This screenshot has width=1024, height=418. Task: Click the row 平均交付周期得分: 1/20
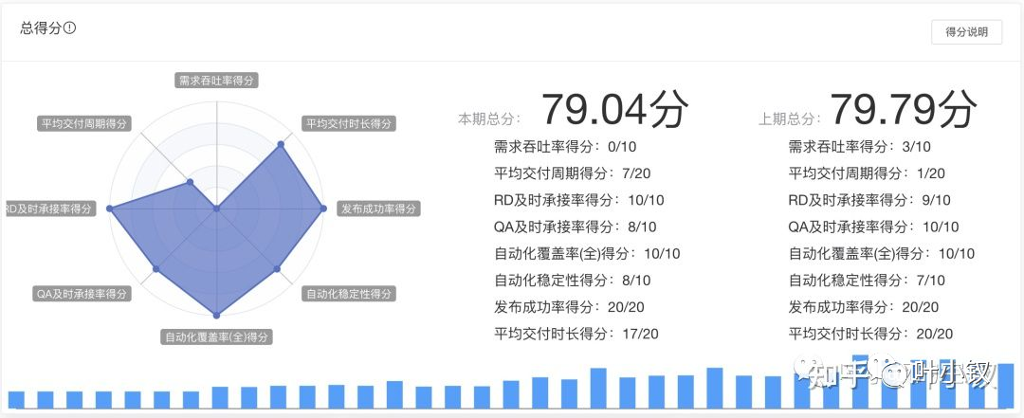(x=867, y=173)
